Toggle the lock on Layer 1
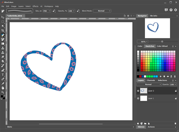This screenshot has width=179, height=132. pyautogui.click(x=176, y=98)
